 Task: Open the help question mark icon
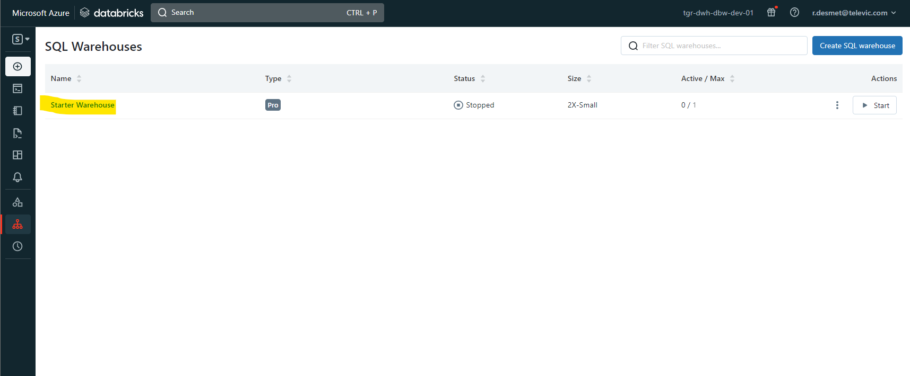(794, 12)
